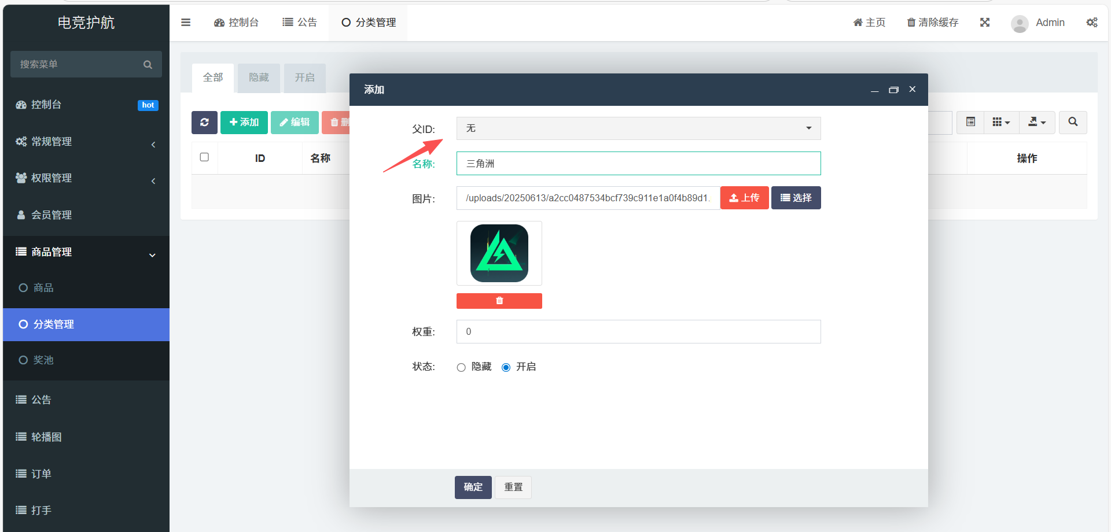Select the 隐藏 status radio button

pyautogui.click(x=461, y=367)
